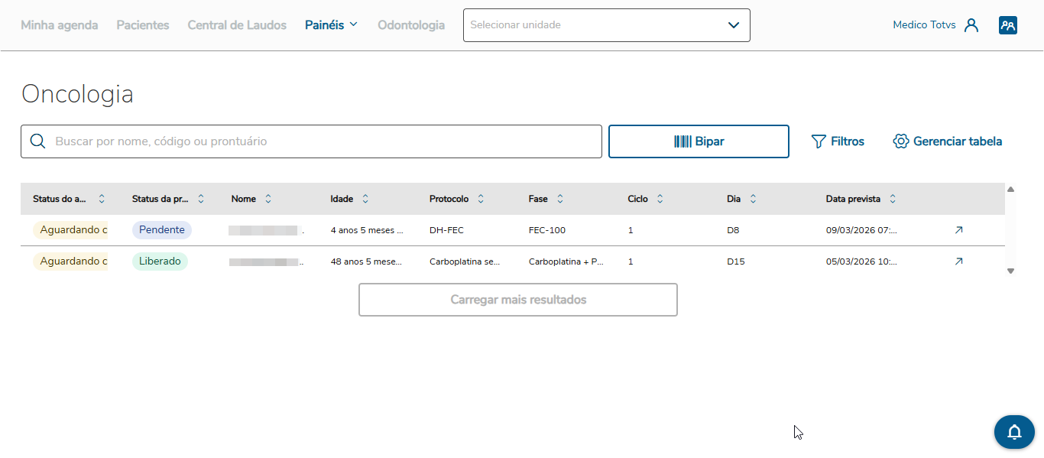Image resolution: width=1044 pixels, height=458 pixels.
Task: Sort the Fase column
Action: (x=560, y=199)
